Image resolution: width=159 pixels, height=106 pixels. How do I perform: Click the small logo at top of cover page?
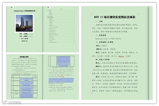(x=12, y=7)
